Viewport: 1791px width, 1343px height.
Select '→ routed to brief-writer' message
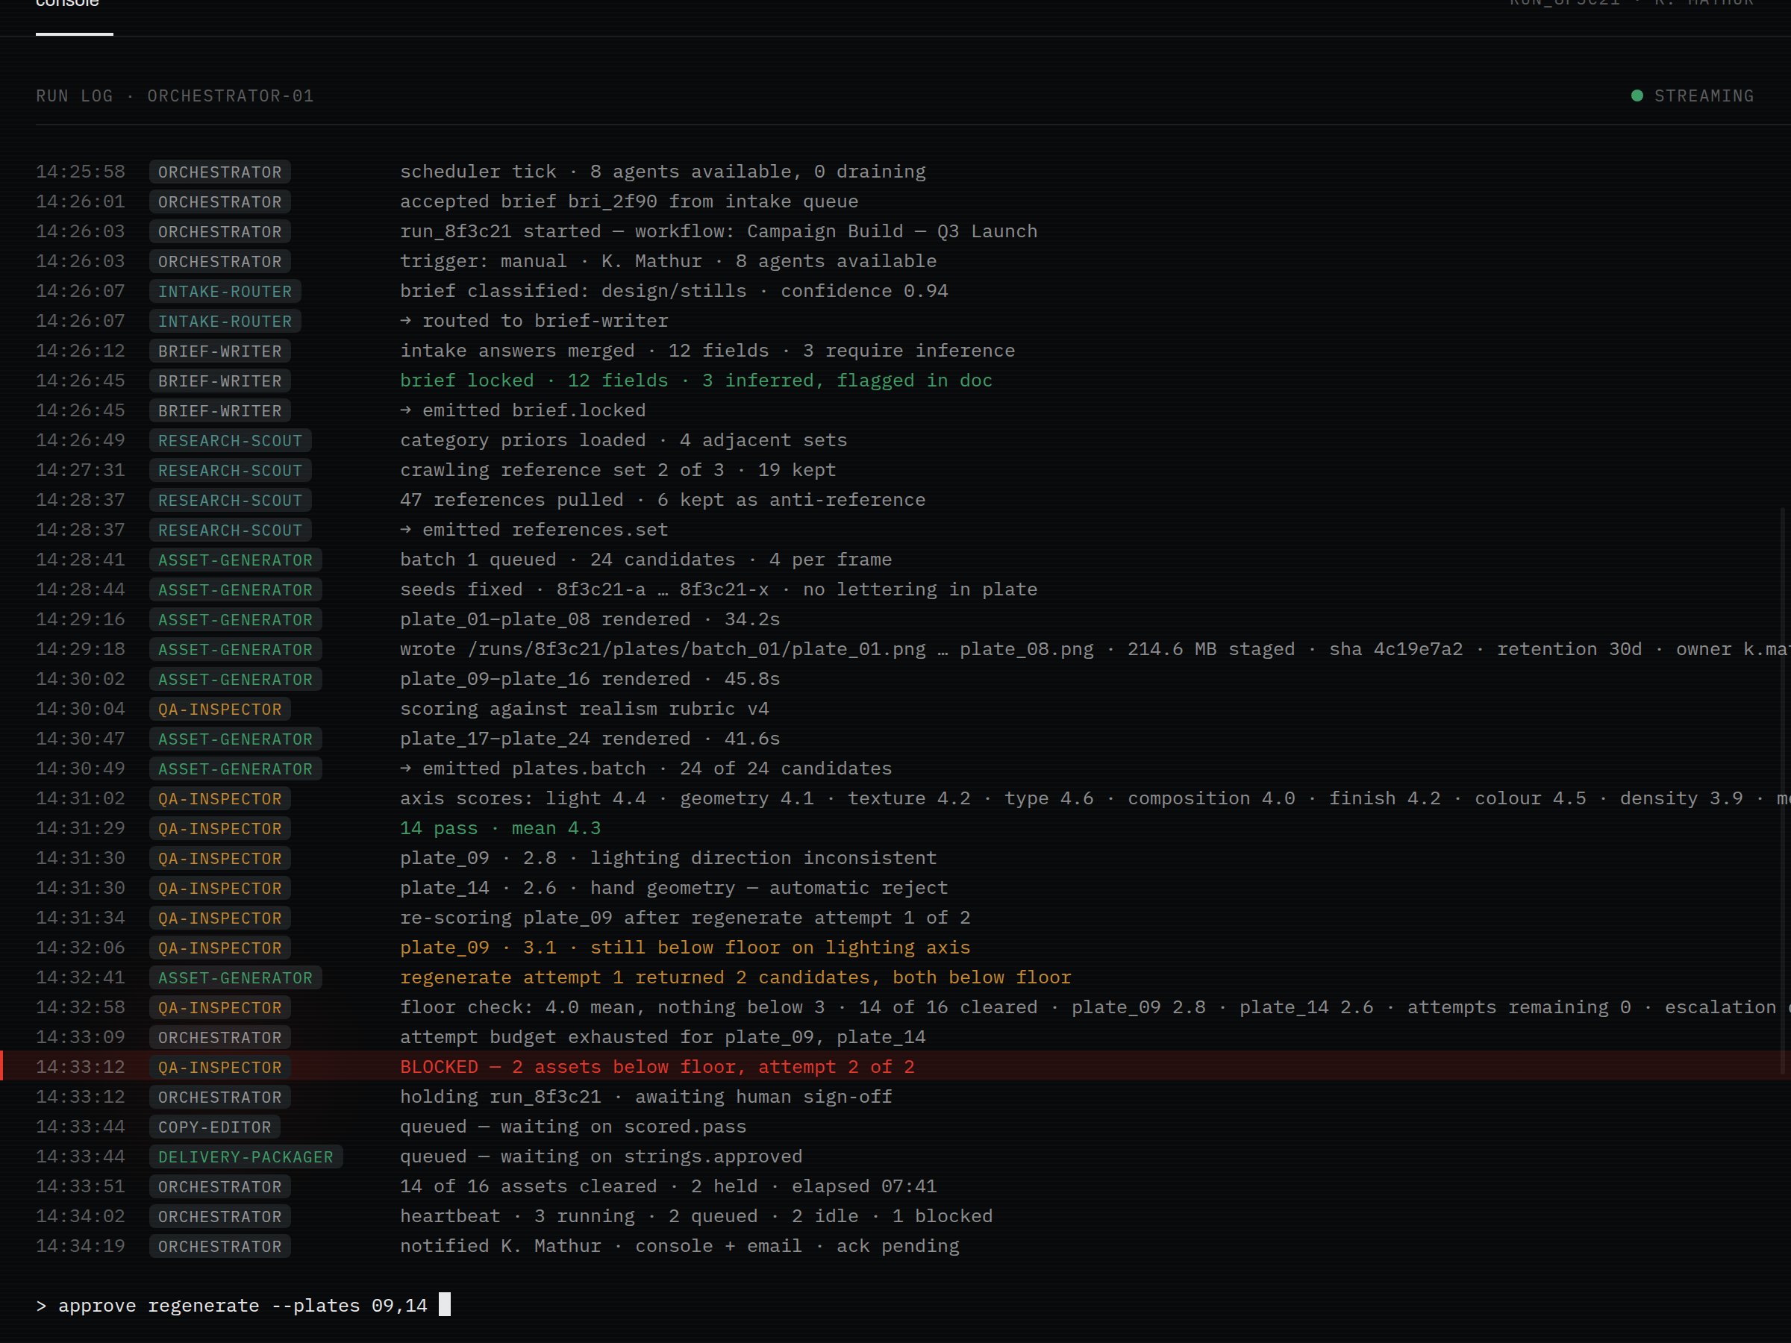(x=534, y=322)
